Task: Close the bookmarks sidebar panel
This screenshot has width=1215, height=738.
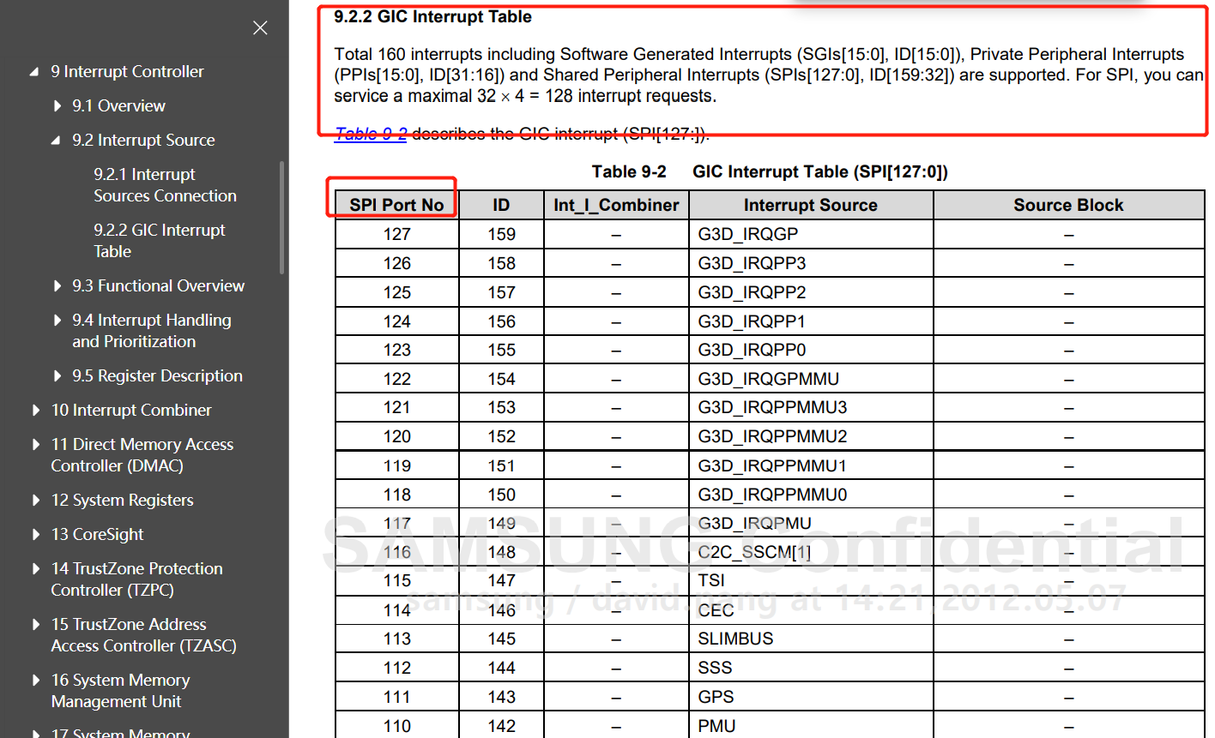Action: pos(260,27)
